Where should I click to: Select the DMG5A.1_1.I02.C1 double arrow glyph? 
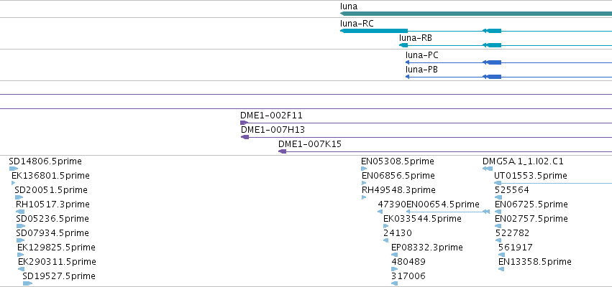click(x=488, y=169)
